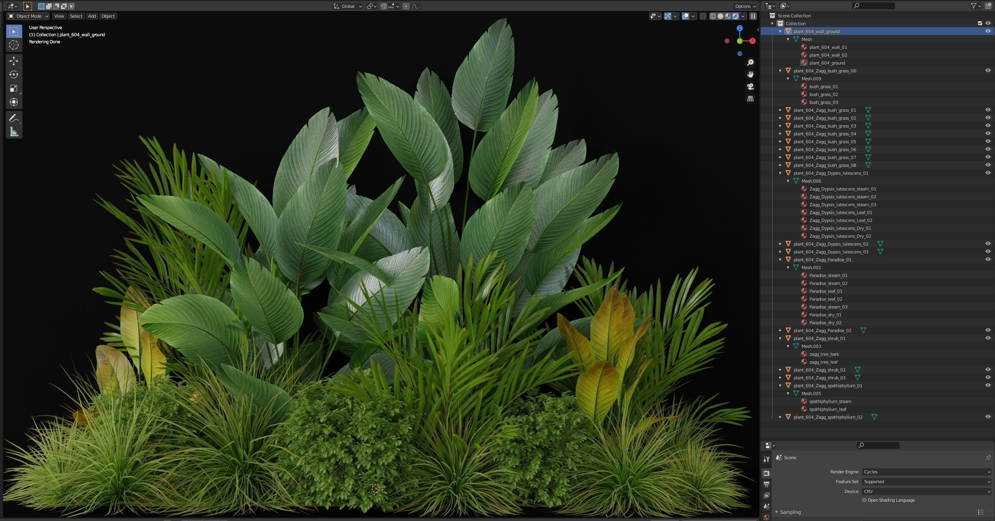Switch to solid viewport shading

pyautogui.click(x=720, y=16)
